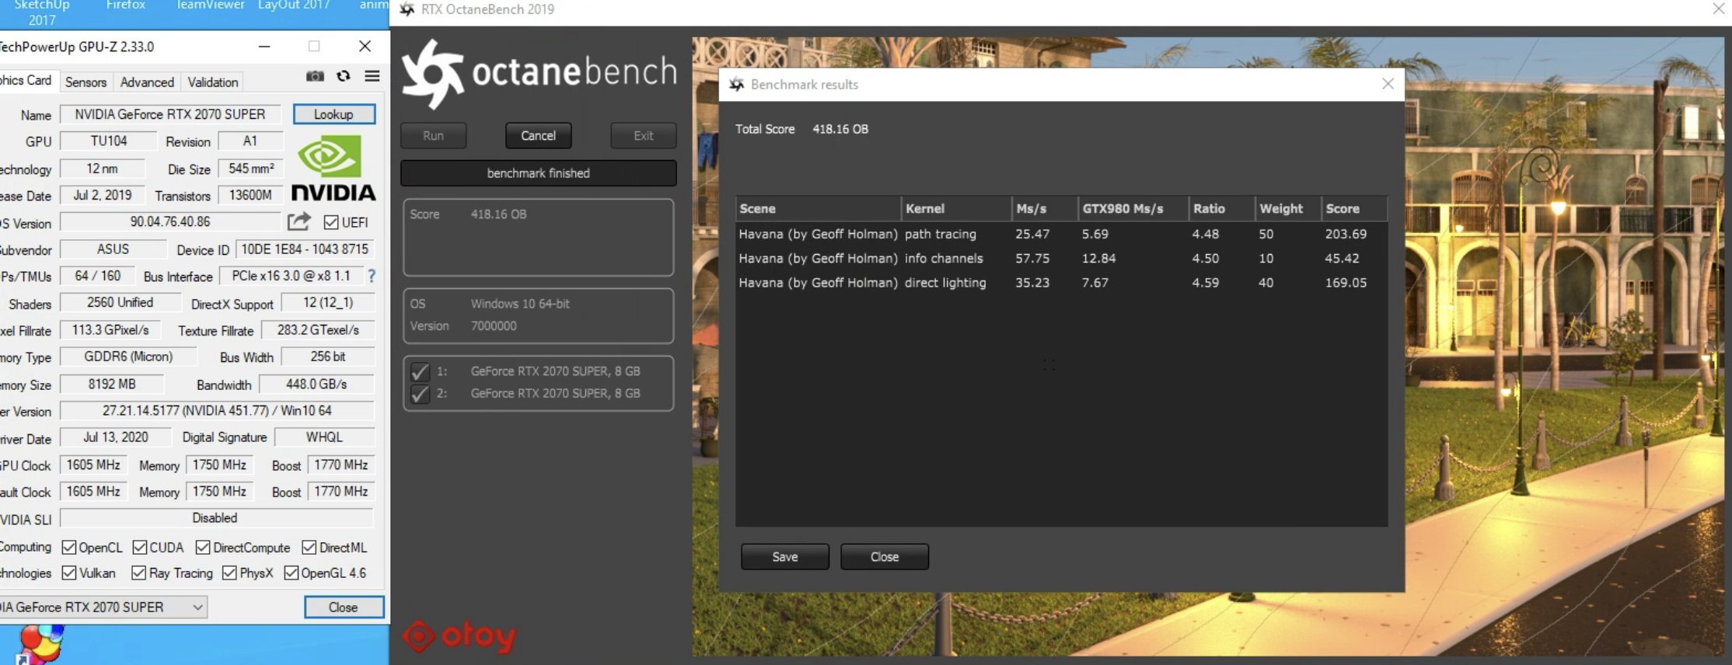The width and height of the screenshot is (1732, 665).
Task: Toggle the OpenGL 4.6 checkbox
Action: pyautogui.click(x=292, y=573)
